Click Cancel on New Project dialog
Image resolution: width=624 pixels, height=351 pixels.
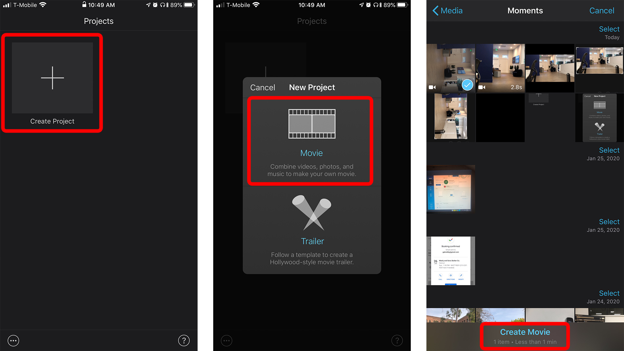click(x=263, y=87)
